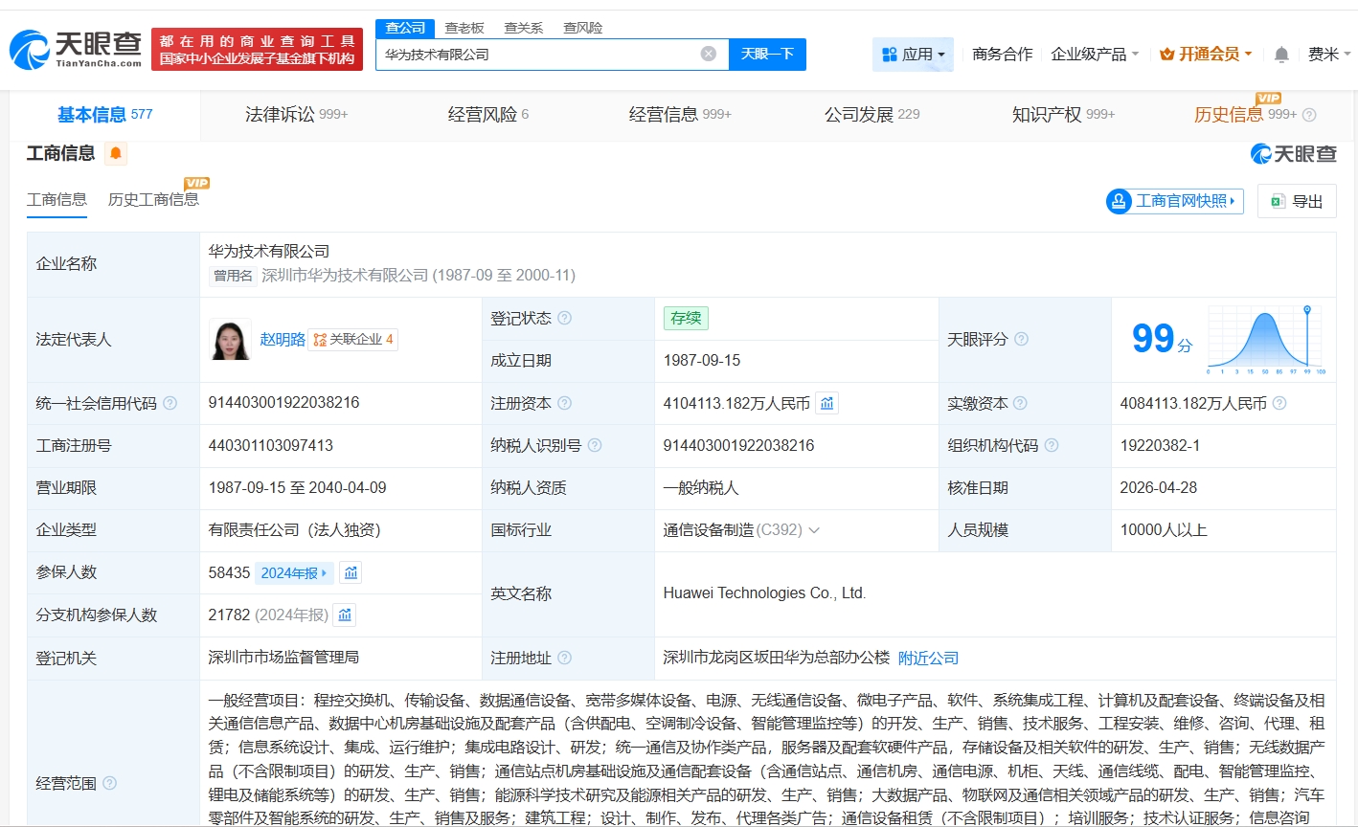The height and width of the screenshot is (827, 1358).
Task: Click 赵明路's profile photo
Action: [x=230, y=339]
